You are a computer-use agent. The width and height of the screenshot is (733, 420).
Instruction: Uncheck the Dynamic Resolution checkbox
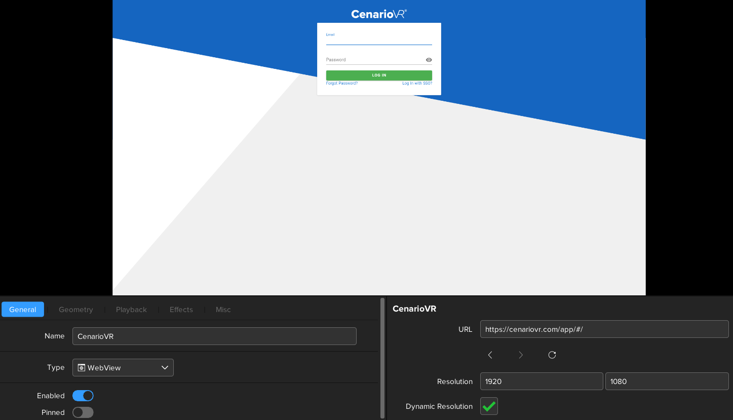tap(489, 406)
